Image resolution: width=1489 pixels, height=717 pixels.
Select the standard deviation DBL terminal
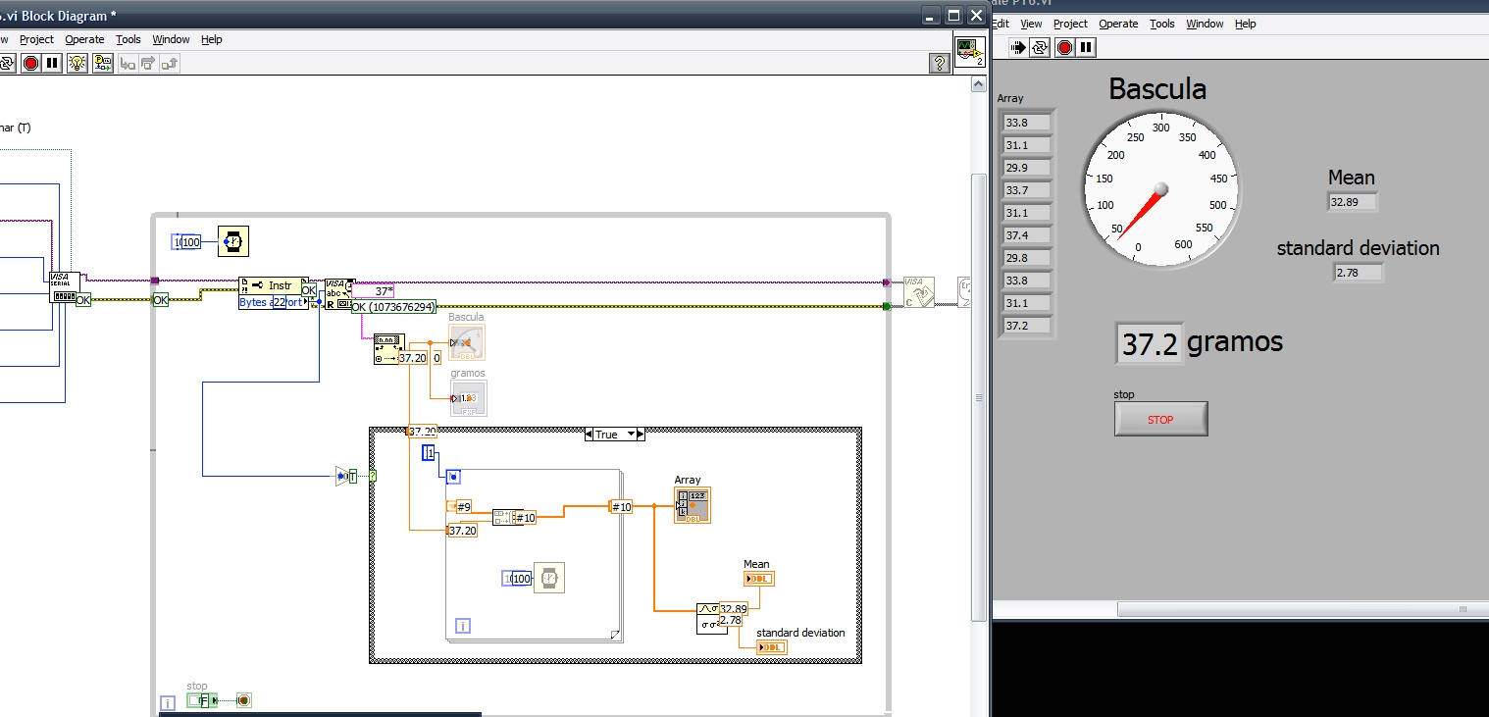[772, 647]
